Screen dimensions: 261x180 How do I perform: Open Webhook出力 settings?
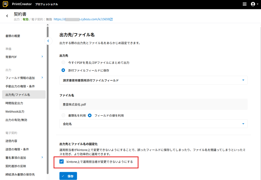(x=15, y=112)
